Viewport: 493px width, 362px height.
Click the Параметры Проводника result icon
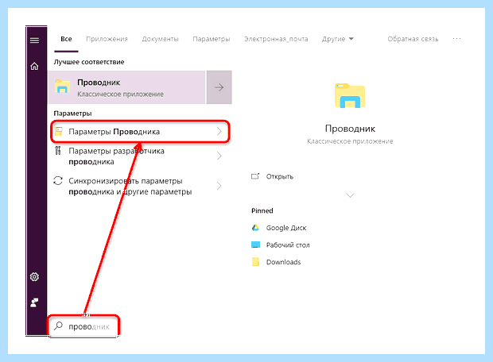[x=59, y=131]
